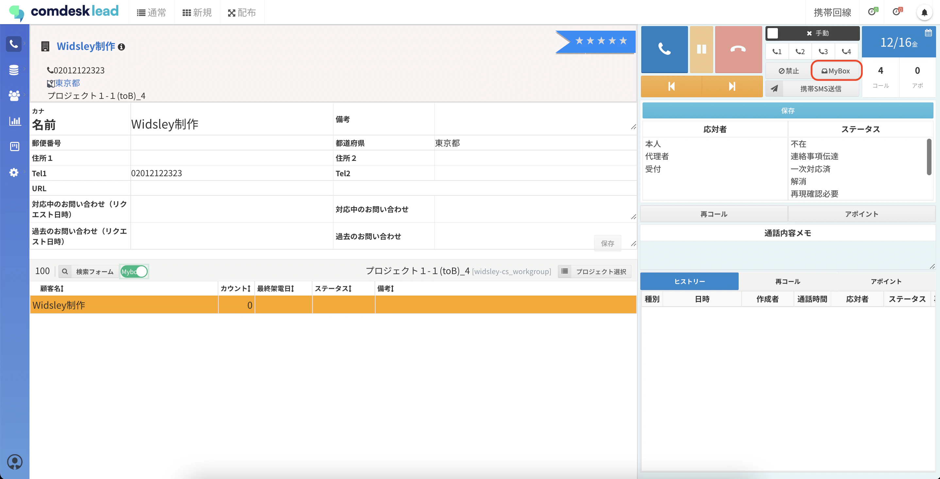Image resolution: width=940 pixels, height=479 pixels.
Task: Select 代理者 as responder
Action: point(657,156)
